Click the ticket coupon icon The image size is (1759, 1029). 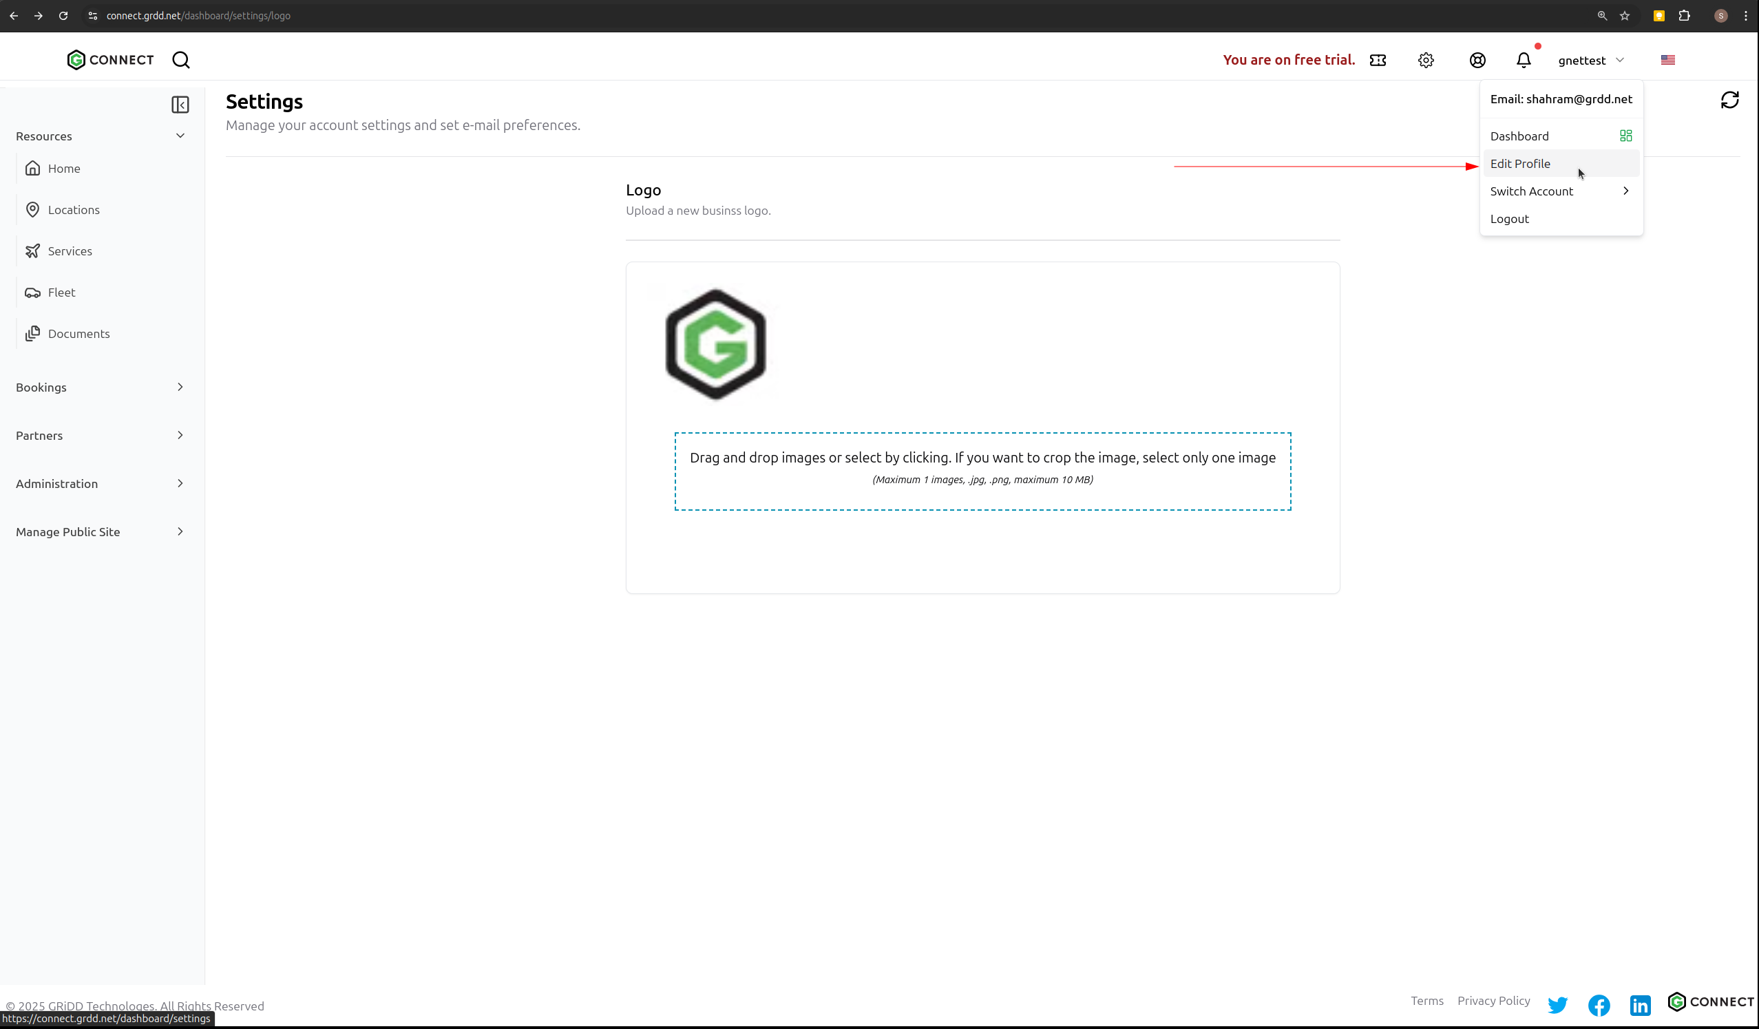click(1377, 60)
